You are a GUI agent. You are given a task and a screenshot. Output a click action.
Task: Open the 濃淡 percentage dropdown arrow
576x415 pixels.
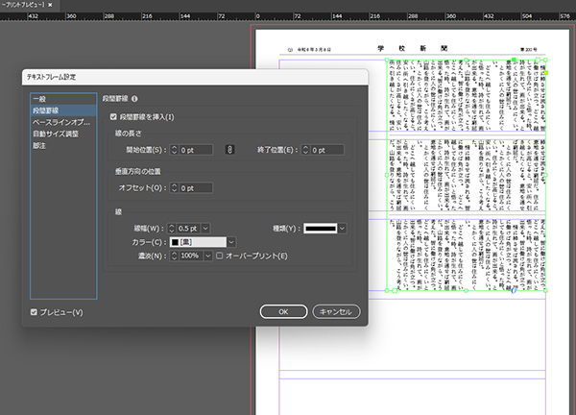pos(208,256)
